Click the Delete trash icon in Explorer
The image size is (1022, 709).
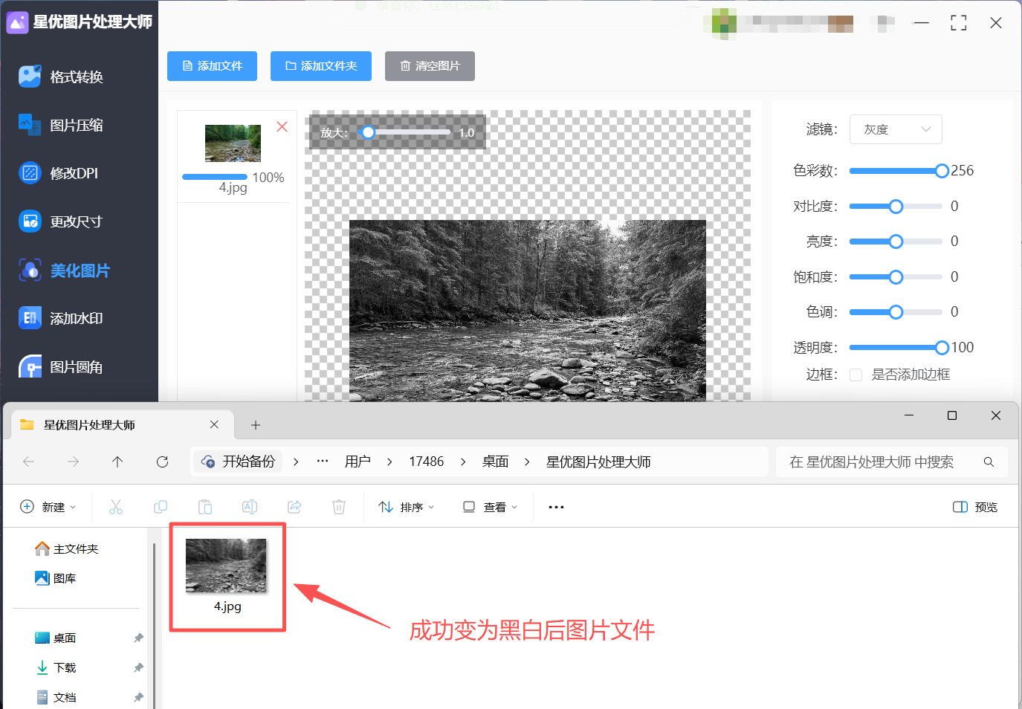pyautogui.click(x=339, y=507)
